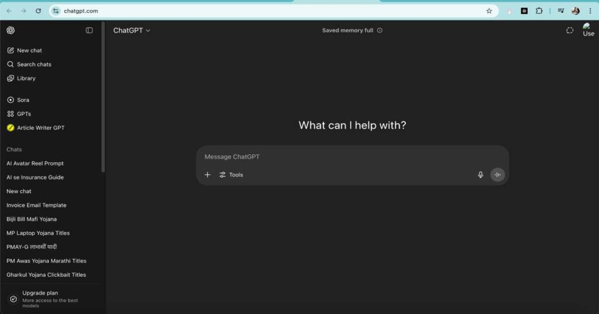Click the black square extension icon
Viewport: 599px width, 314px height.
[524, 11]
